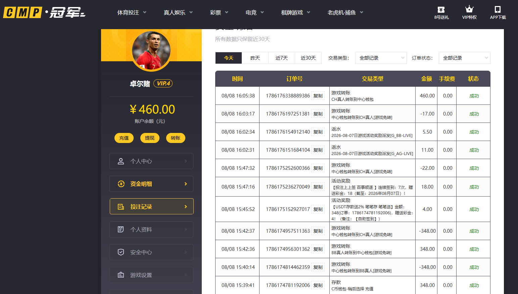This screenshot has height=294, width=518.
Task: Select the 昨天 tab
Action: pyautogui.click(x=255, y=58)
